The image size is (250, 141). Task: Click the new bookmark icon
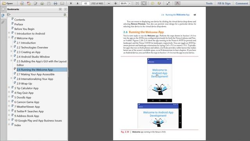pos(65,14)
